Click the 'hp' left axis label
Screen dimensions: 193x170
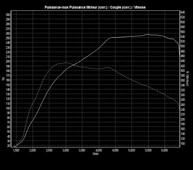pos(3,79)
